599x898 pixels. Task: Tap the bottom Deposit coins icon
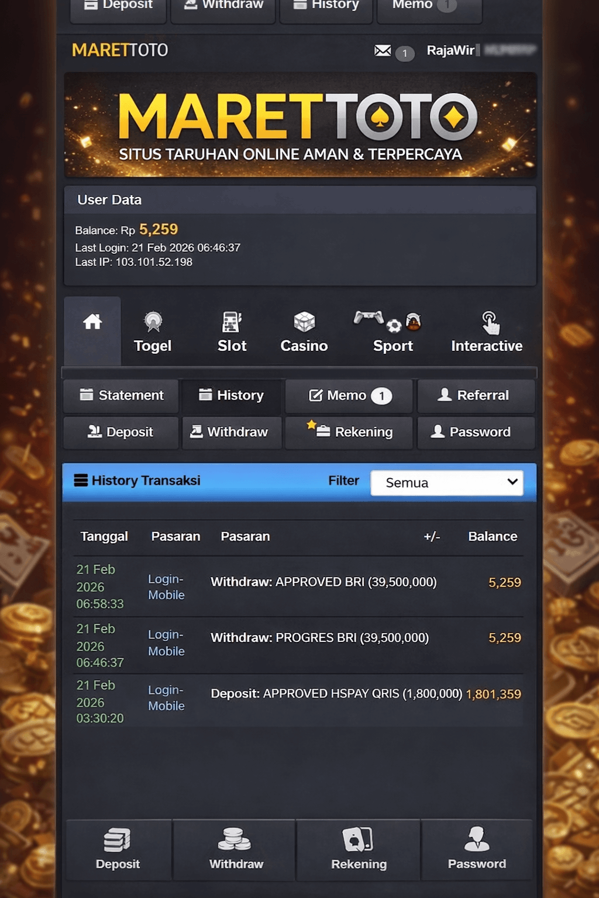118,840
